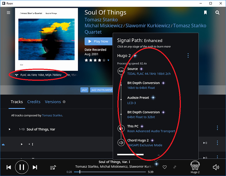Click the playback seek bar

click(110, 172)
